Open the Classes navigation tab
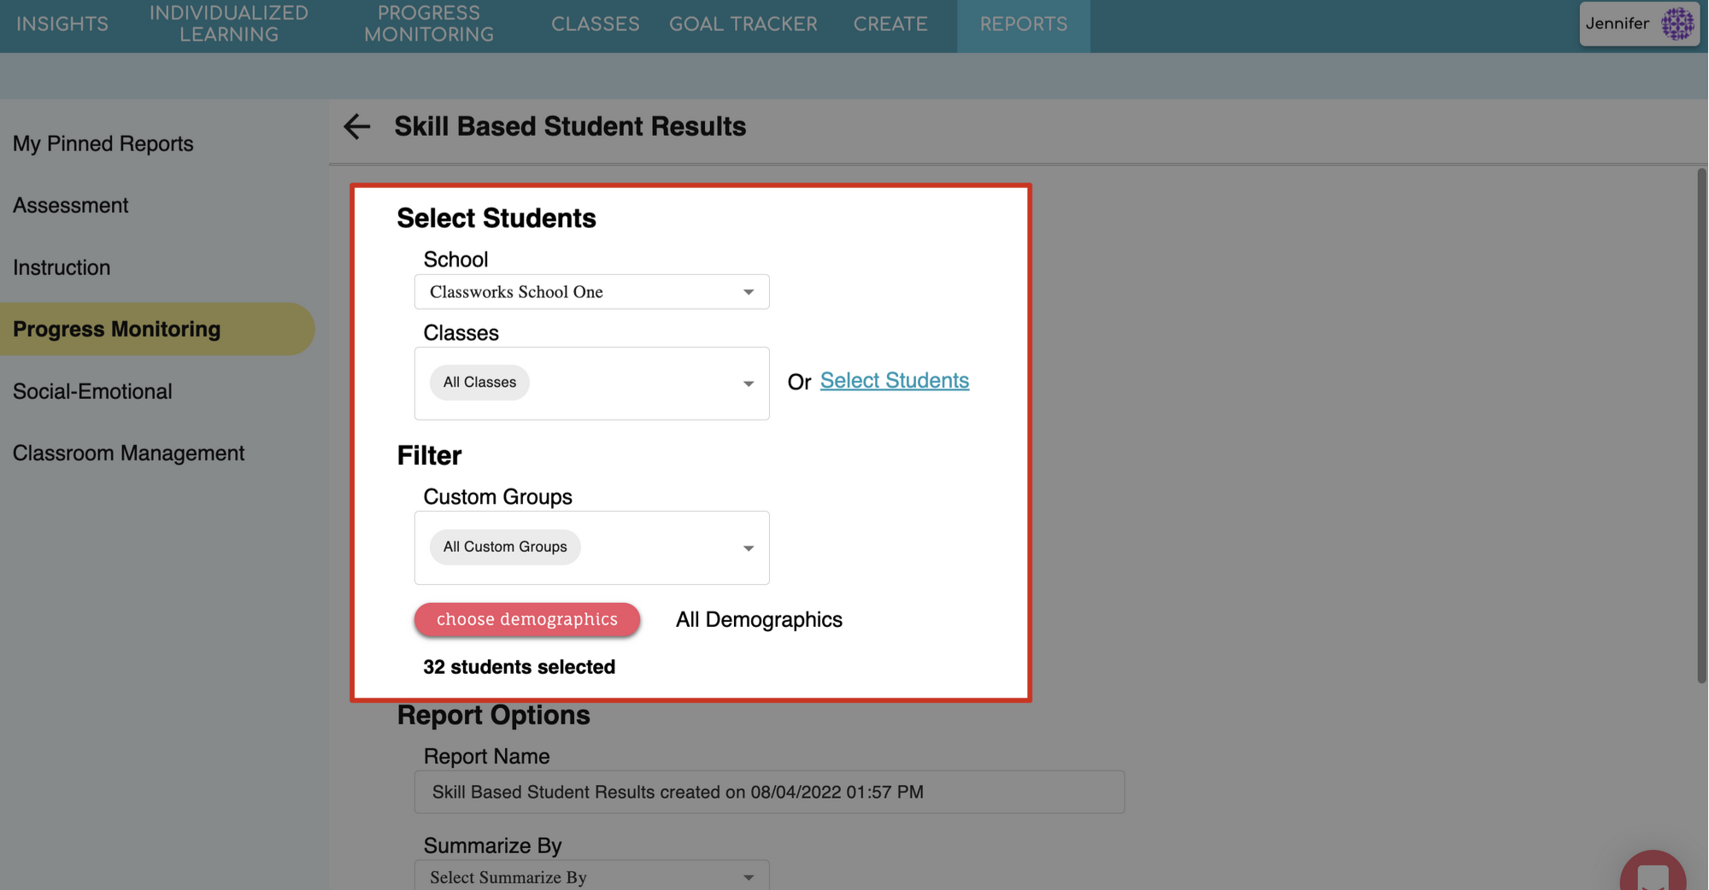 [x=595, y=24]
